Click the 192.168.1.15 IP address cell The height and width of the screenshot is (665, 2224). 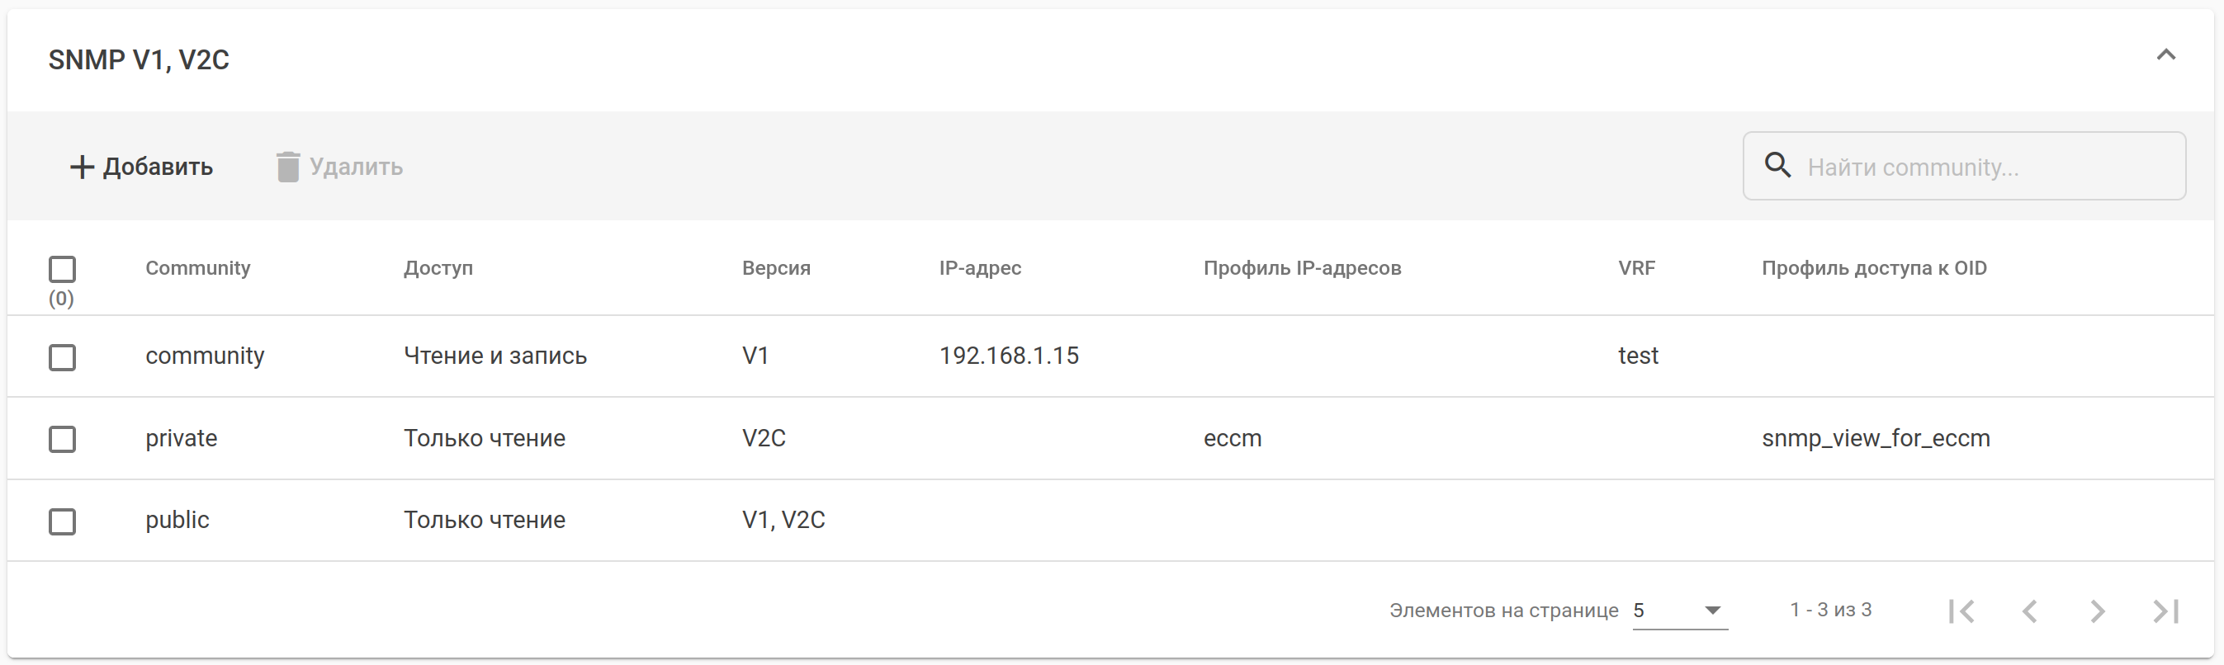1009,356
